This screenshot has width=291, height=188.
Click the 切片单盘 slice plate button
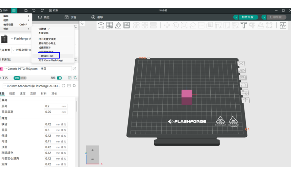(x=246, y=17)
